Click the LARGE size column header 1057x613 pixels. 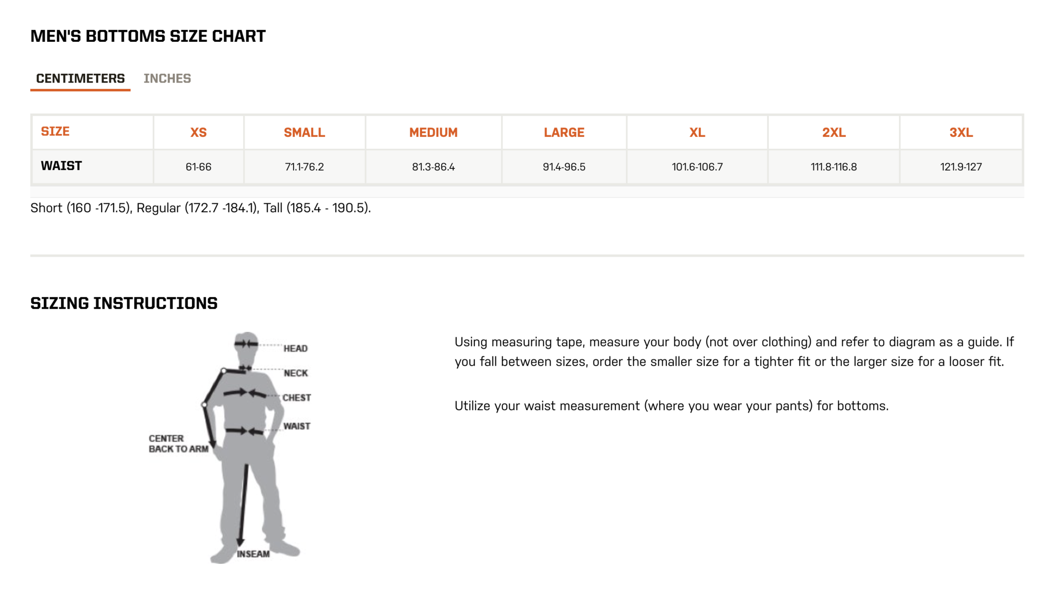point(564,133)
